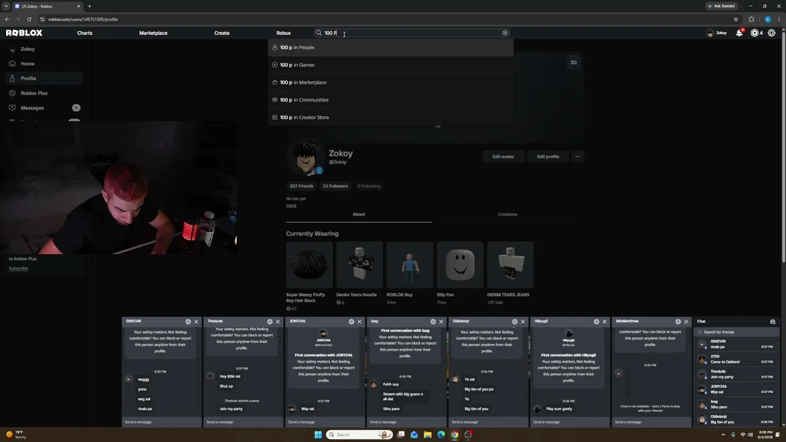
Task: Open the Marketplace nav link
Action: point(154,33)
